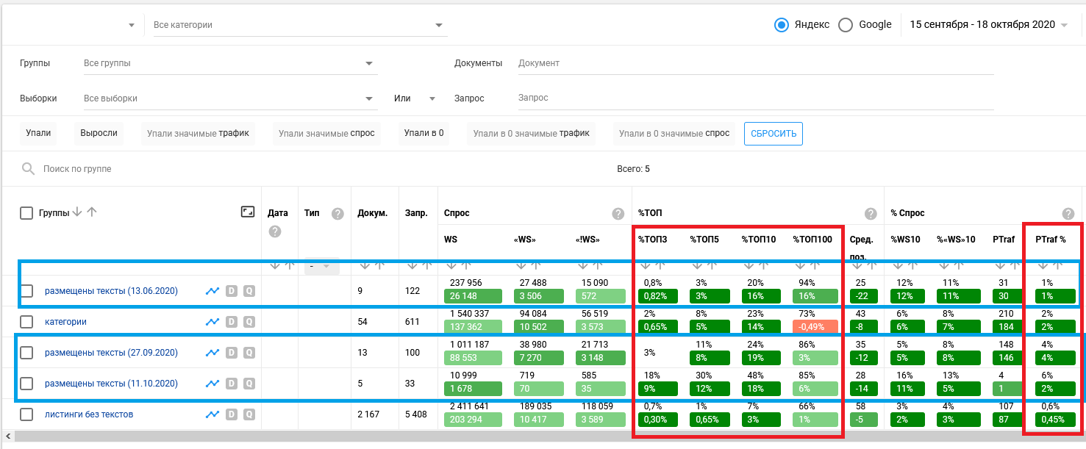Toggle the «Упали» filter chip
The width and height of the screenshot is (1086, 449).
(x=38, y=133)
